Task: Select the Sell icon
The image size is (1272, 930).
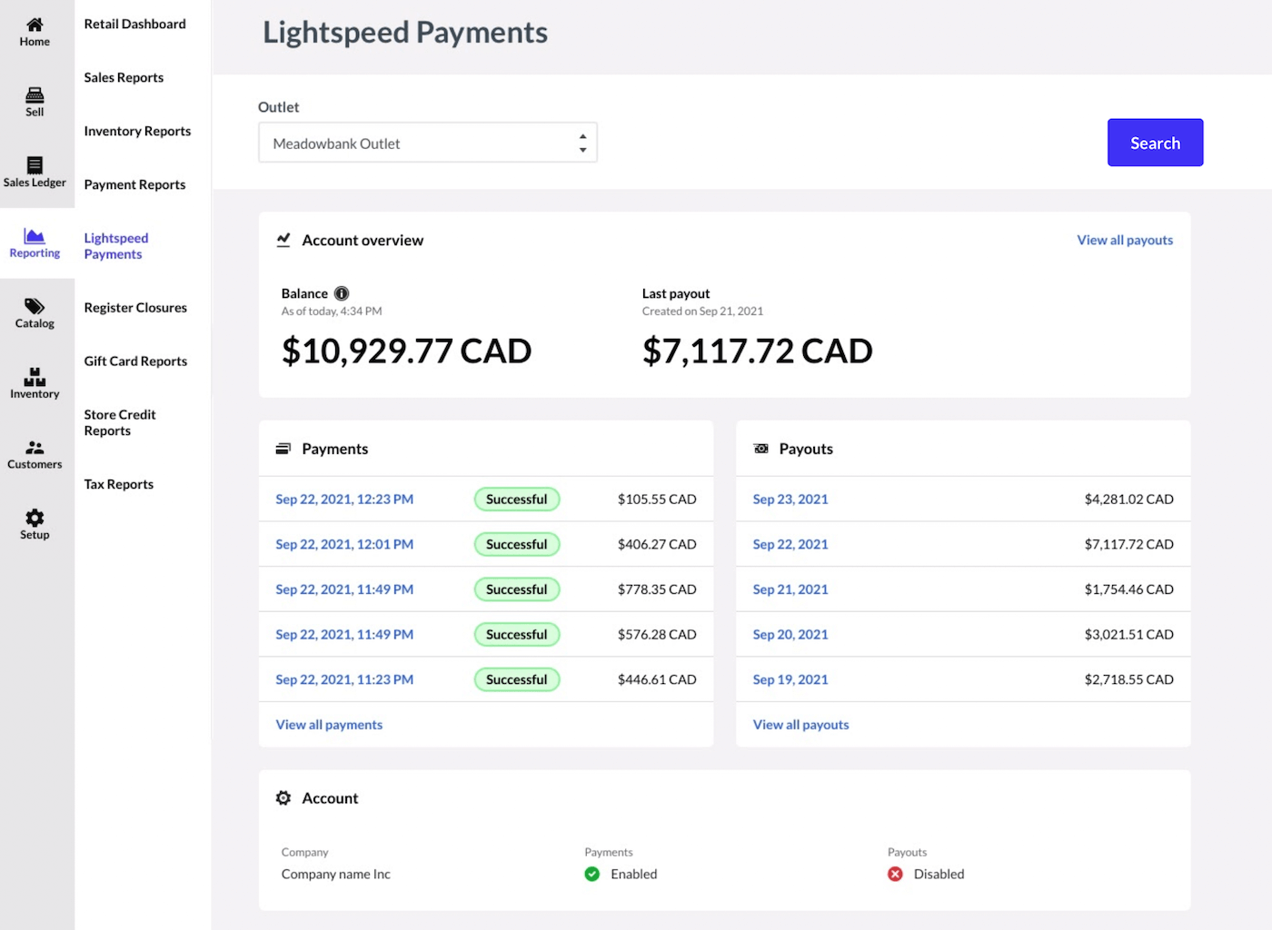Action: coord(35,94)
